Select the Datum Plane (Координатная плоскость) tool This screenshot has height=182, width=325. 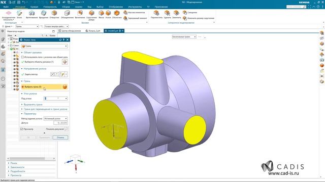point(9,15)
